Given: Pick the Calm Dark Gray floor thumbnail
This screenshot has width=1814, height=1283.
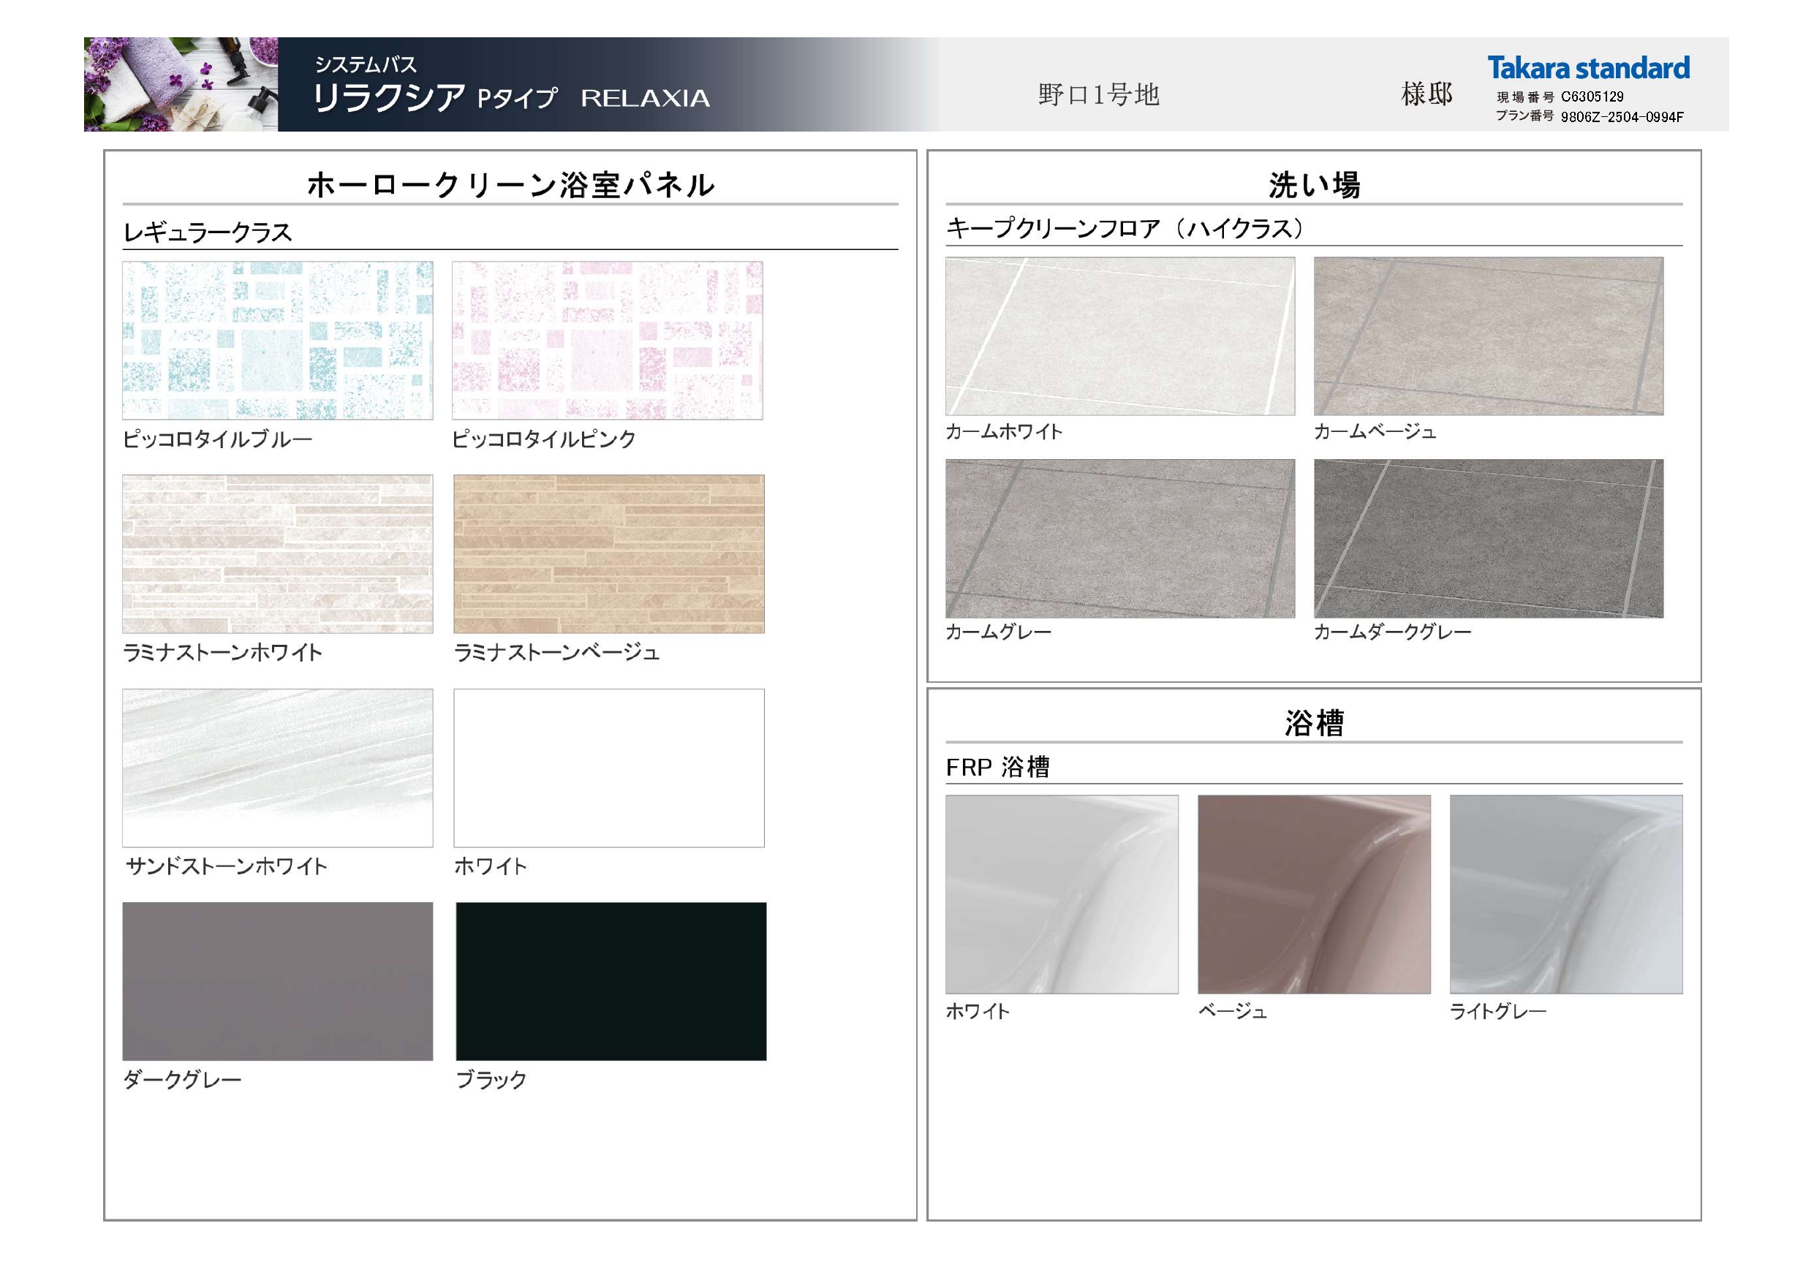Looking at the screenshot, I should [1488, 538].
